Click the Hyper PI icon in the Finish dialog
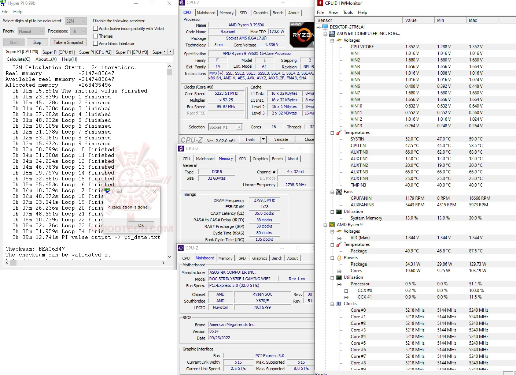 [x=107, y=191]
